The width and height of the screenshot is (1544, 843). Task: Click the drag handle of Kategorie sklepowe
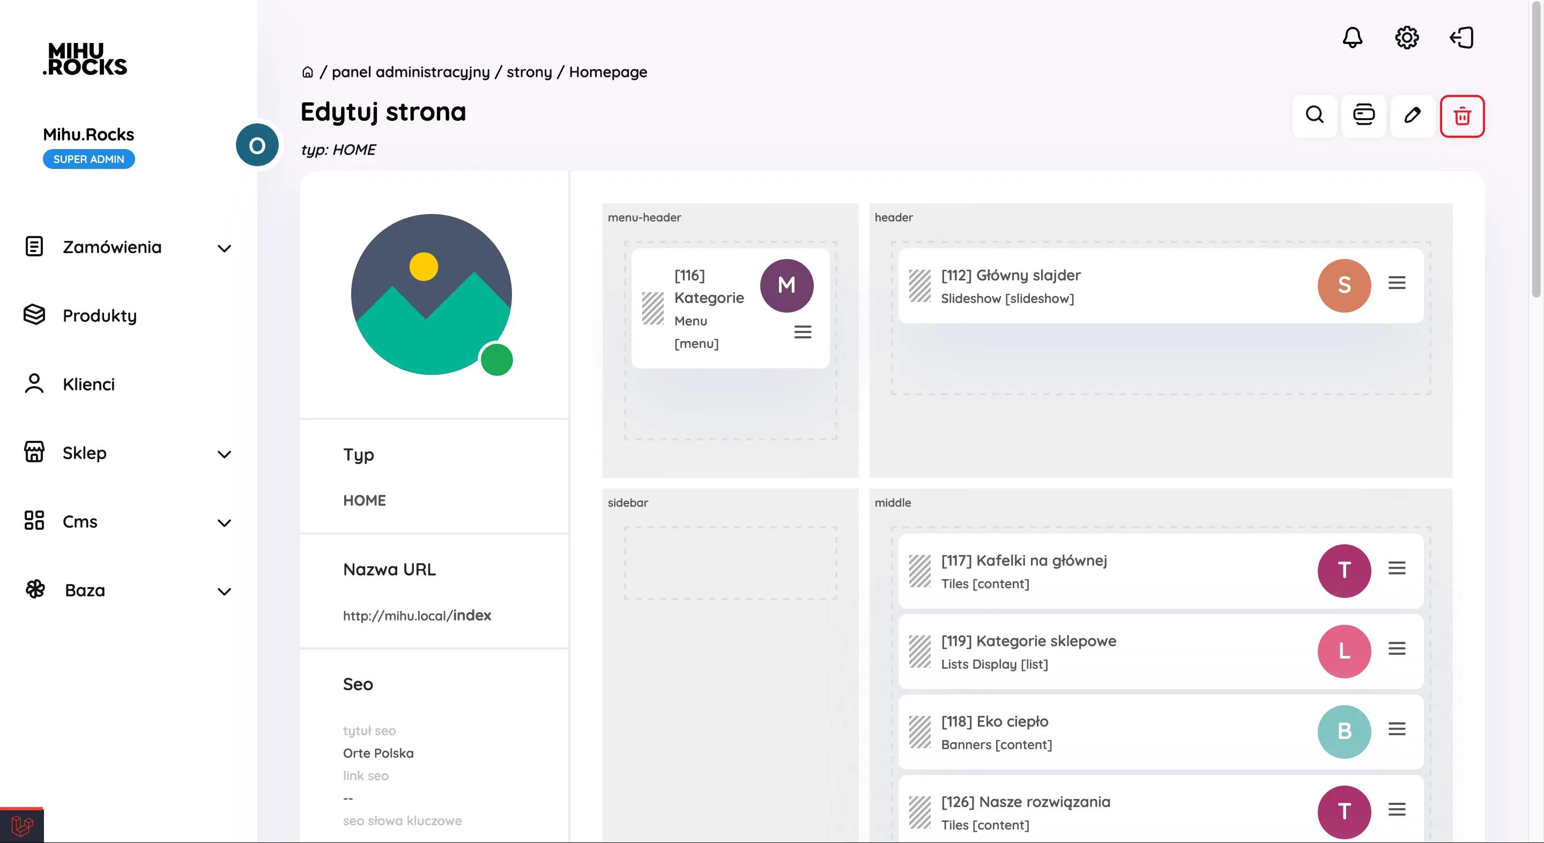919,652
